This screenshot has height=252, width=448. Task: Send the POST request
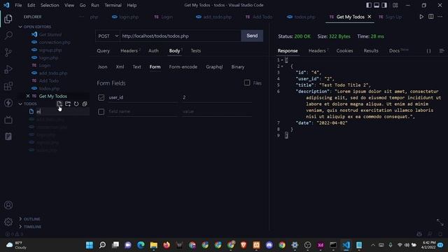pyautogui.click(x=252, y=36)
